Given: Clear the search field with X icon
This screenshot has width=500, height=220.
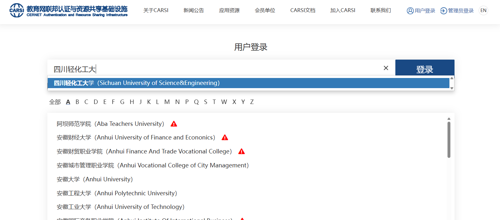Looking at the screenshot, I should (386, 68).
